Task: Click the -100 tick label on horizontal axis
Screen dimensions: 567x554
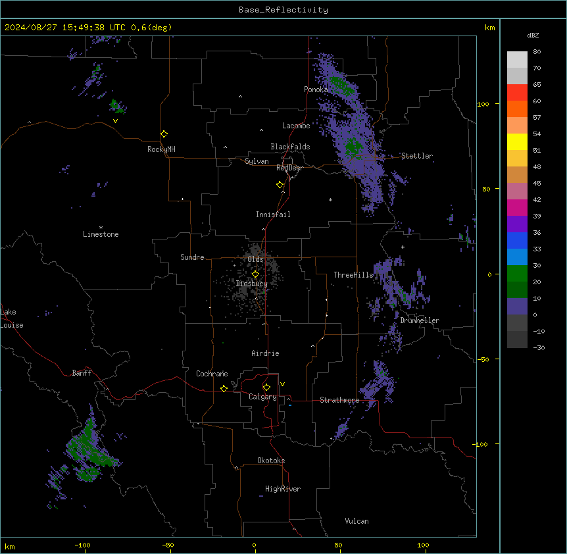Action: click(82, 545)
